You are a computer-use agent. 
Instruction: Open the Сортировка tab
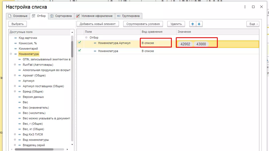pos(61,16)
